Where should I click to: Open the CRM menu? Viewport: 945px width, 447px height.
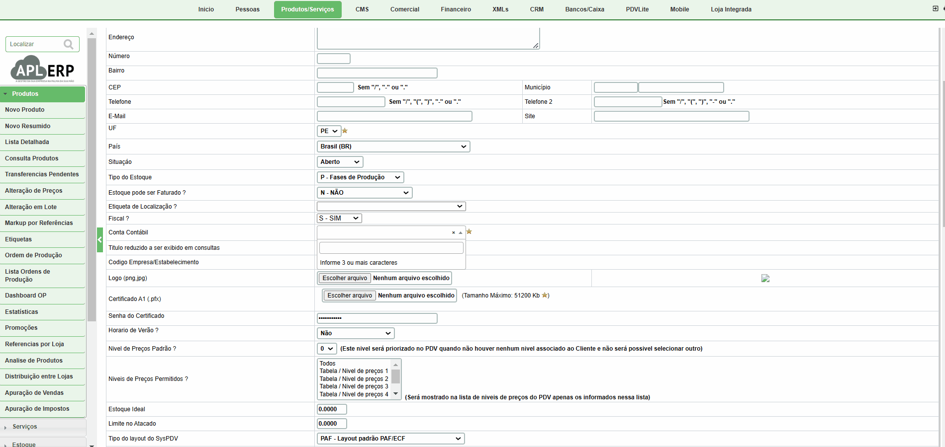537,9
